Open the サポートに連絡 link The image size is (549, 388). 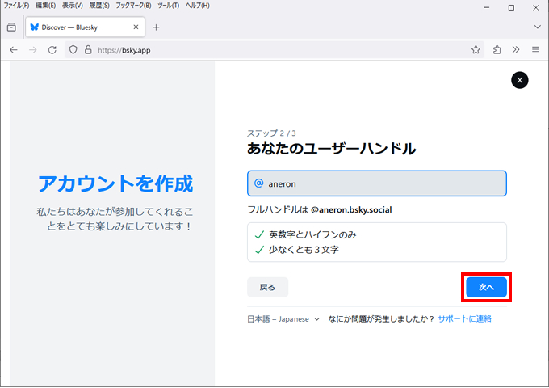pyautogui.click(x=464, y=318)
